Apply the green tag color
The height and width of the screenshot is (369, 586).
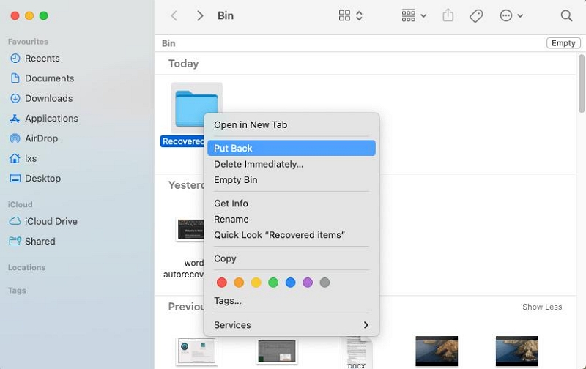273,283
